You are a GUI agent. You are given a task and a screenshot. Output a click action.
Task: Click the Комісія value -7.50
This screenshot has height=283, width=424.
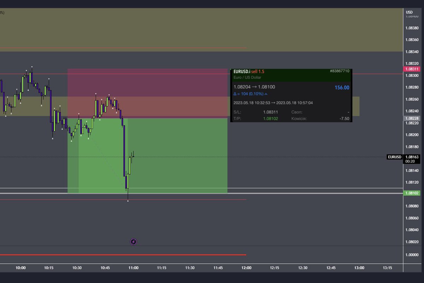[344, 119]
